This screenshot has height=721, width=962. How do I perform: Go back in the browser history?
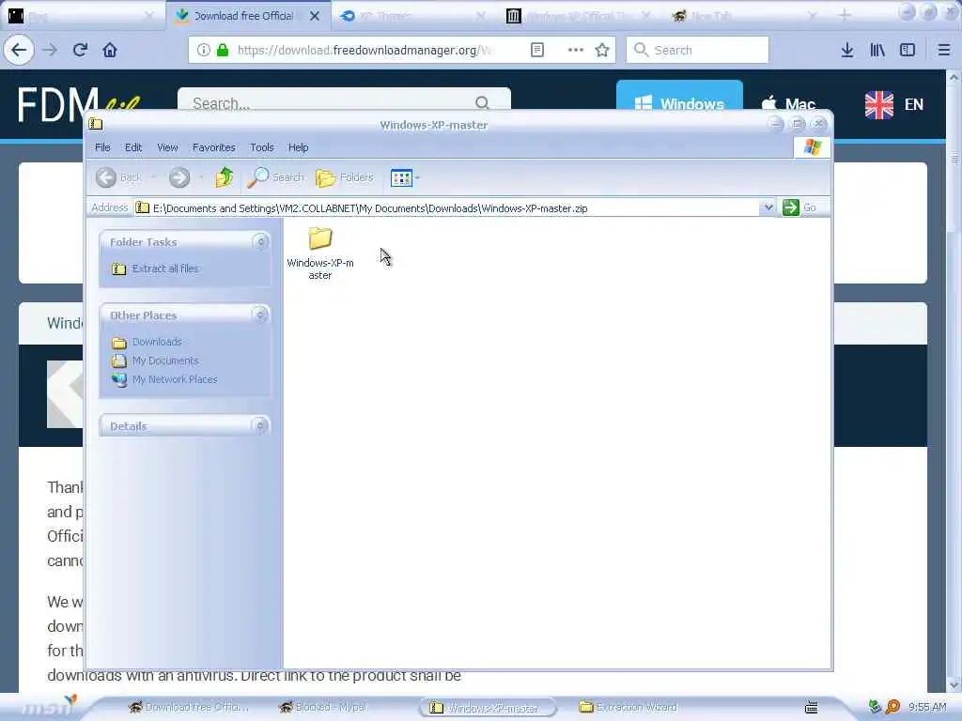[x=19, y=50]
